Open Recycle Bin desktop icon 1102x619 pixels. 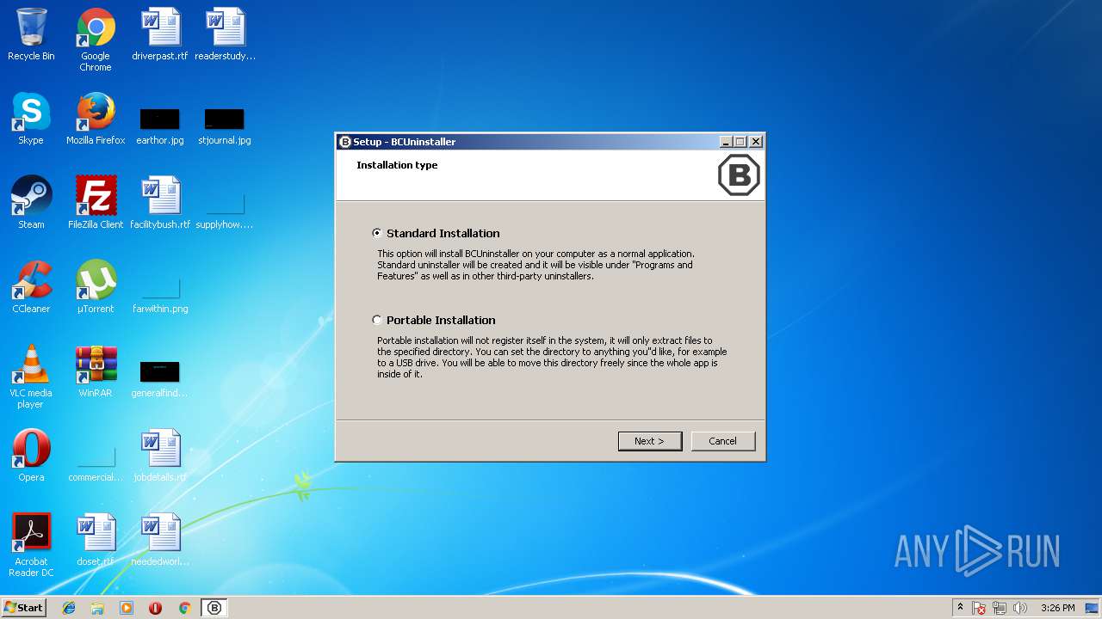[31, 34]
